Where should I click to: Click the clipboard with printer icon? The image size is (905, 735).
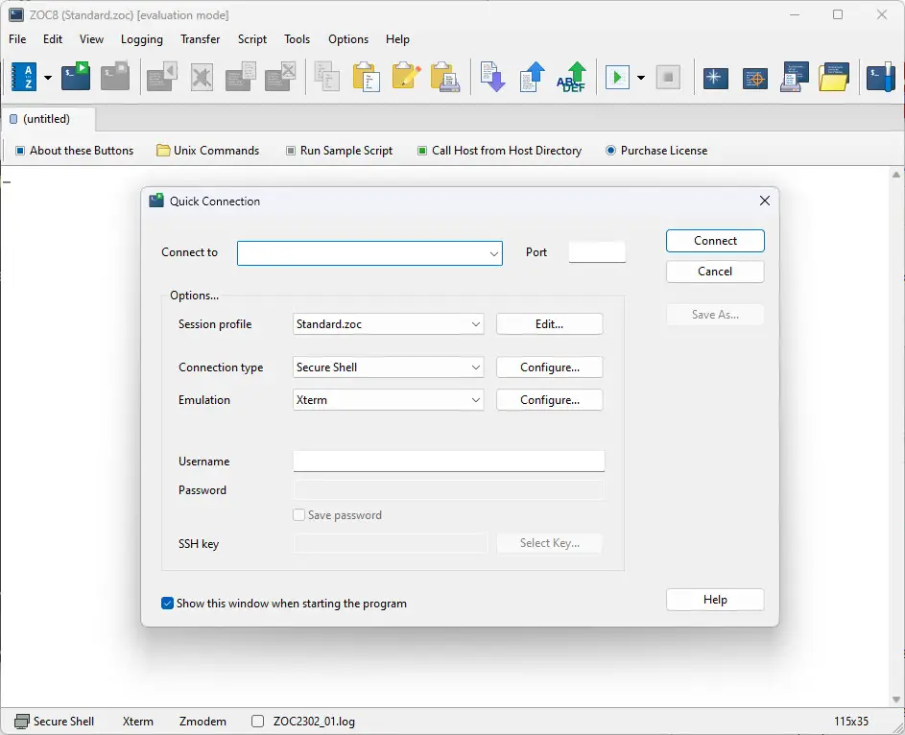(x=445, y=77)
